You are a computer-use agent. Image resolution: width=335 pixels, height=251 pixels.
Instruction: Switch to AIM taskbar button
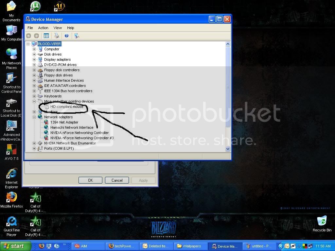tap(88, 246)
